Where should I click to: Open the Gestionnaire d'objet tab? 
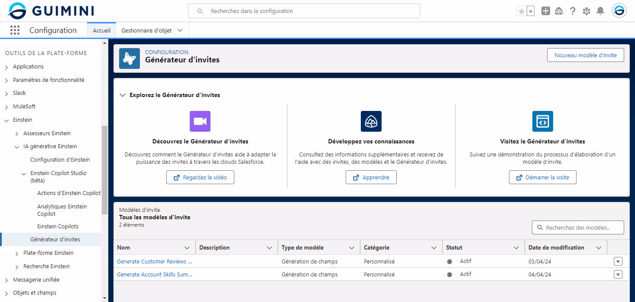146,30
